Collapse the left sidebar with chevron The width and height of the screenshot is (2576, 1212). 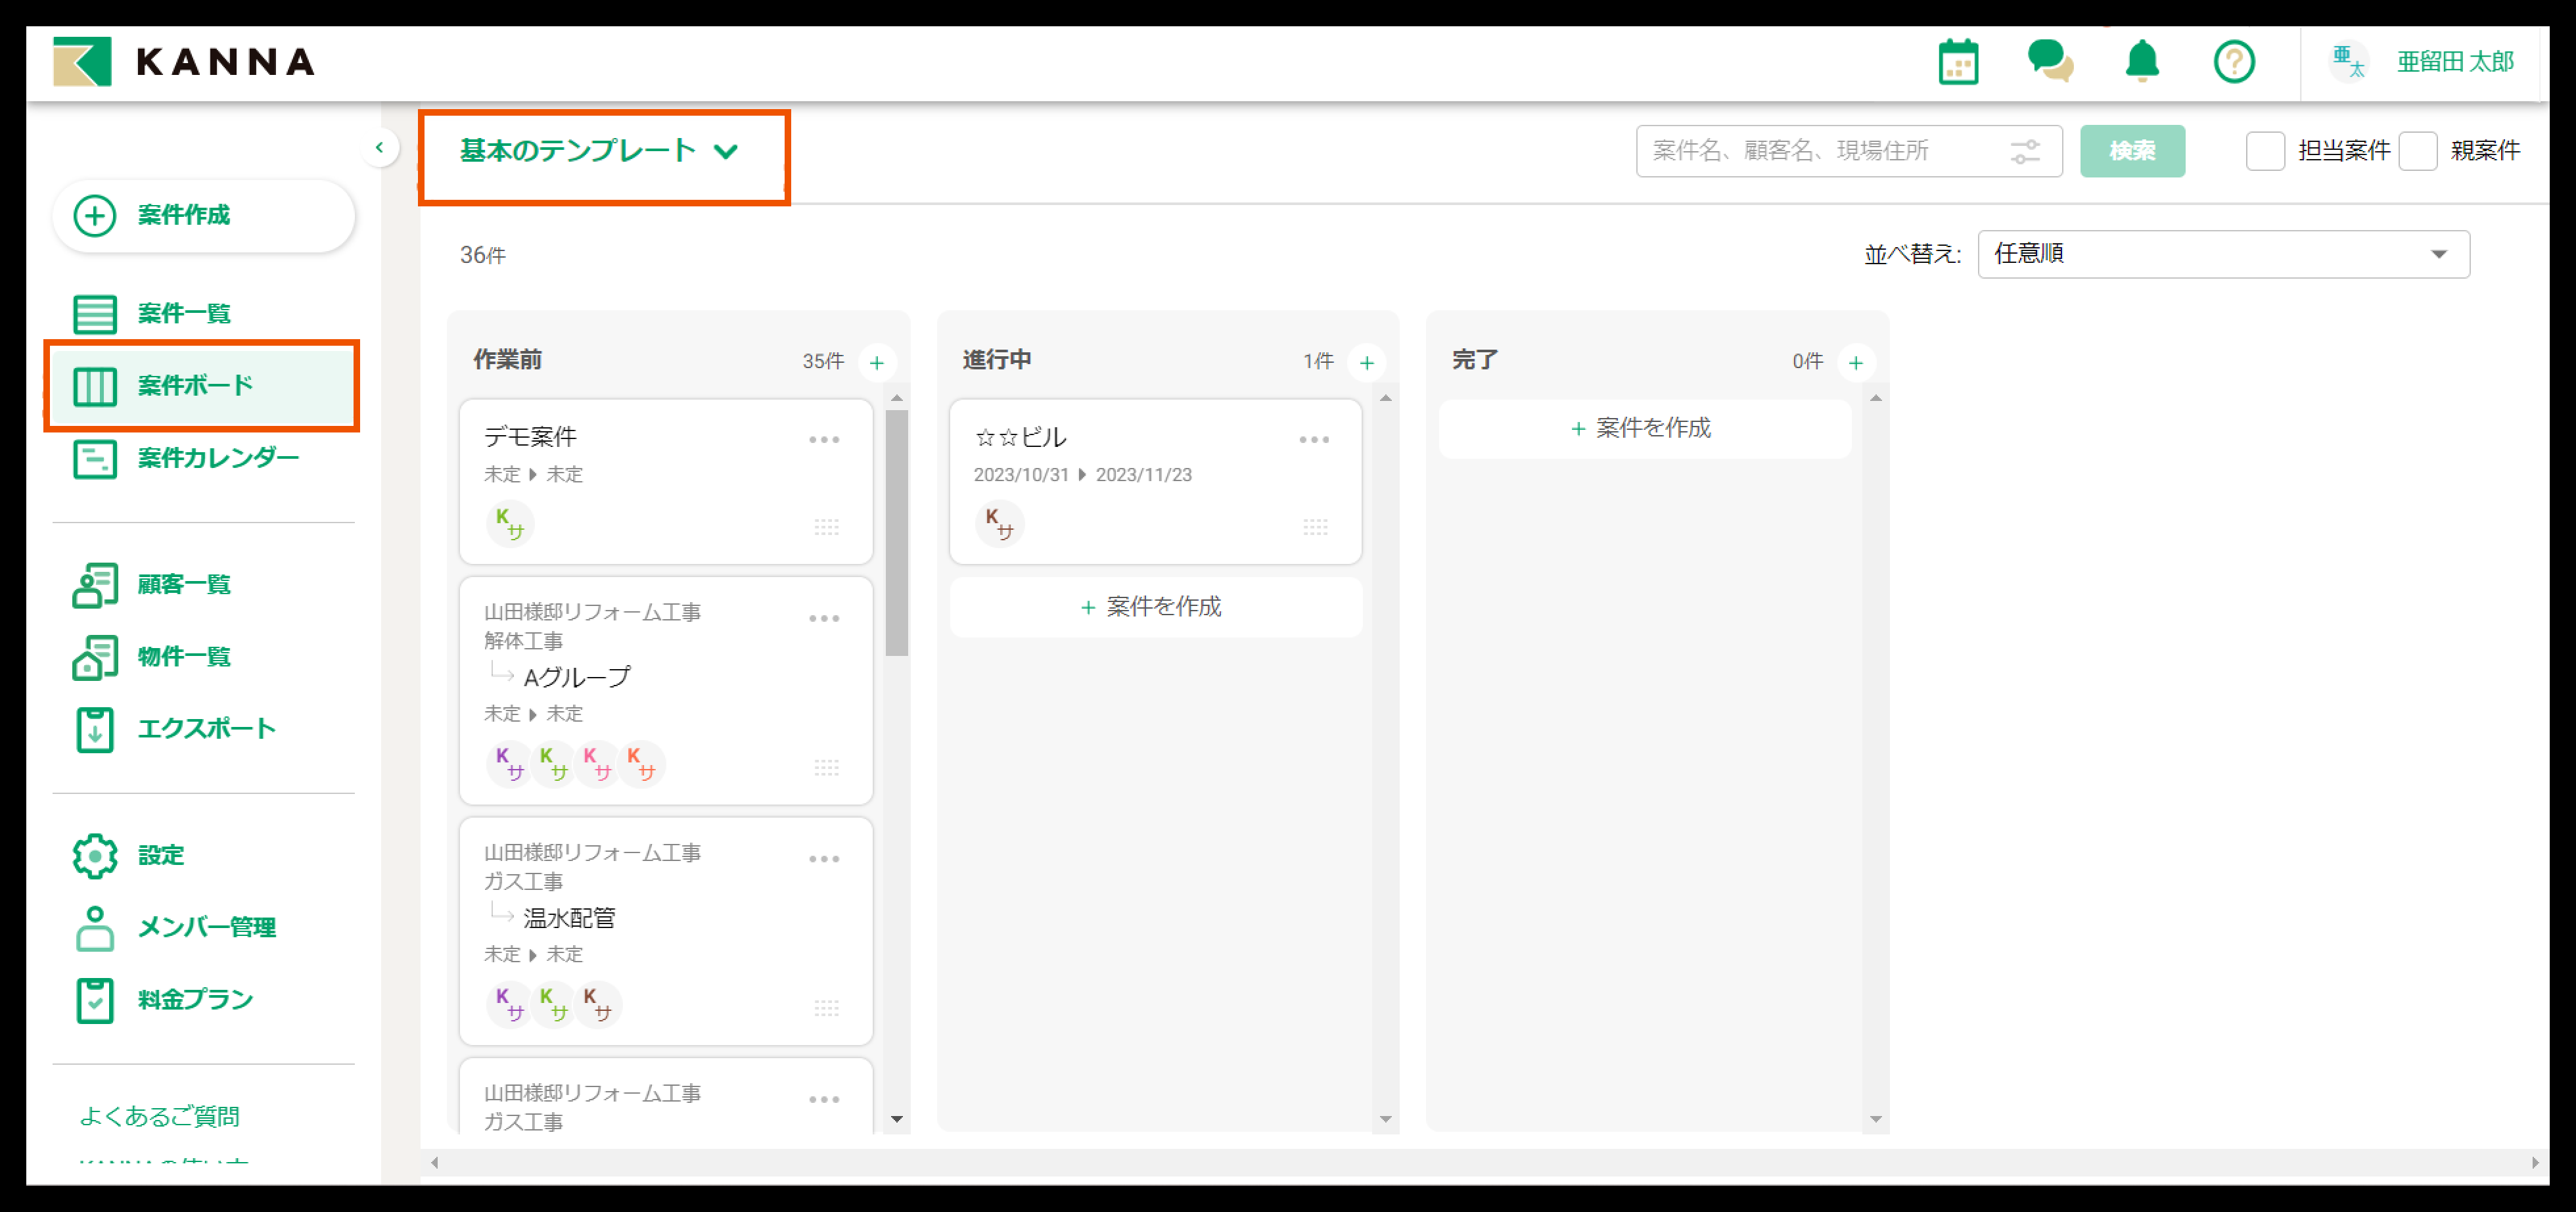tap(379, 148)
